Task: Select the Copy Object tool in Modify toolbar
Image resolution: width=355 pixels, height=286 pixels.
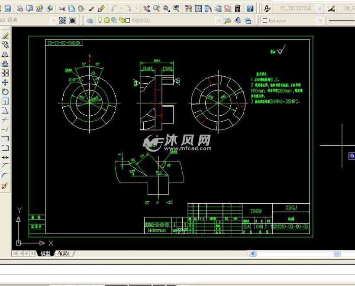Action: pyautogui.click(x=5, y=45)
